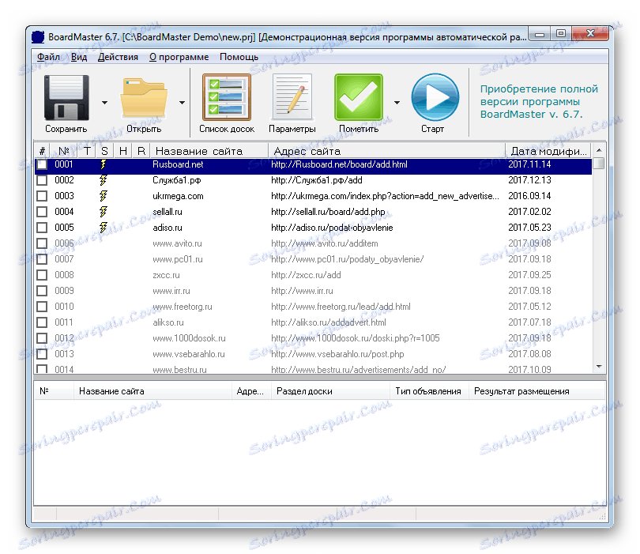Click the scroll up arrow of board list
This screenshot has height=554, width=640.
[599, 150]
